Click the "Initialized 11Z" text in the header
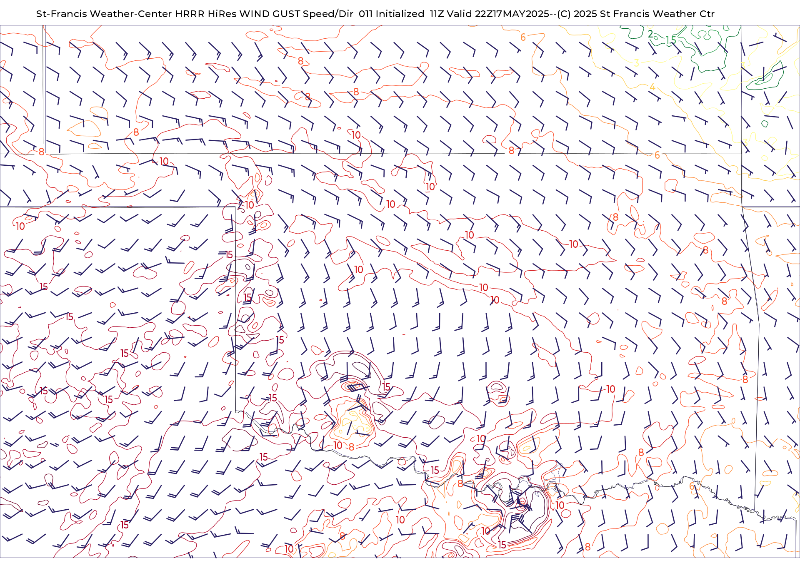Image resolution: width=800 pixels, height=583 pixels. (x=410, y=14)
